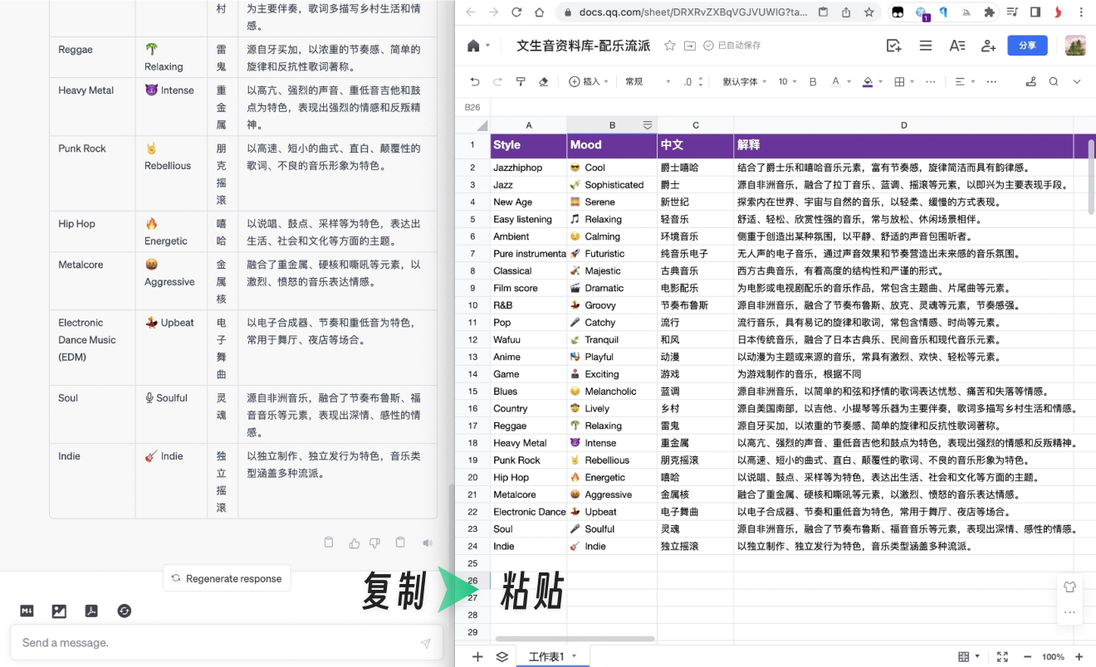Open the hamburger menu in document header
The height and width of the screenshot is (667, 1096).
(926, 46)
